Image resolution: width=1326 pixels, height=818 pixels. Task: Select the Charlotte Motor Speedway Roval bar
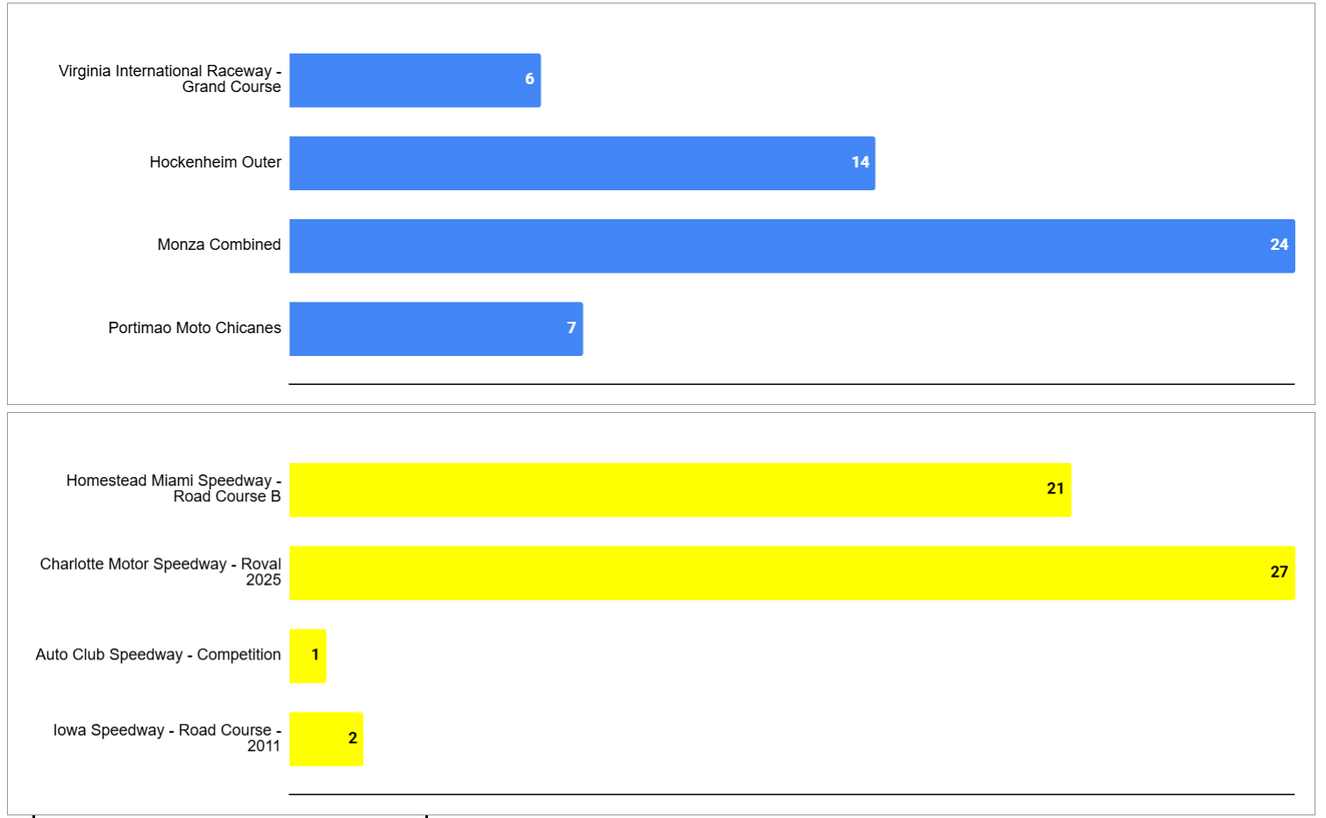pos(791,573)
